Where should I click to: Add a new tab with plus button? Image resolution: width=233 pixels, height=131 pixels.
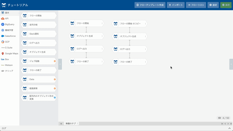(x=61, y=124)
